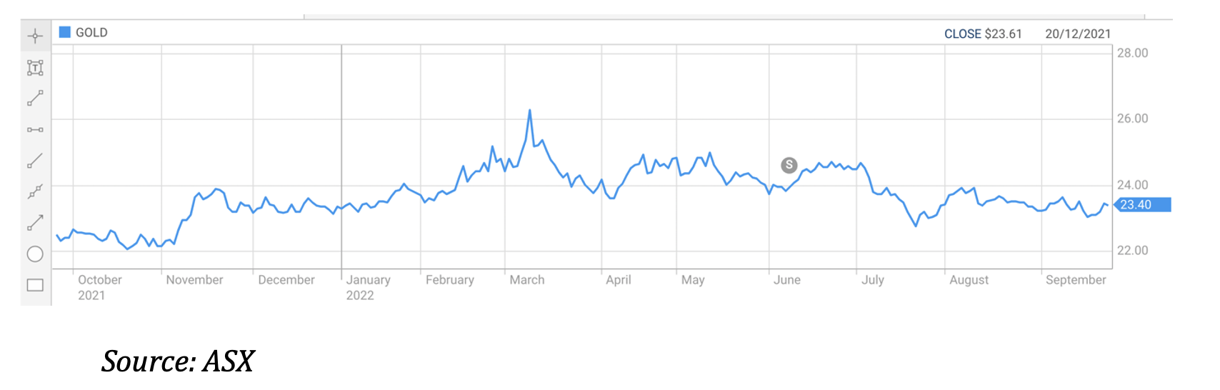The width and height of the screenshot is (1220, 390).
Task: Choose the trend line segment tool
Action: click(35, 99)
